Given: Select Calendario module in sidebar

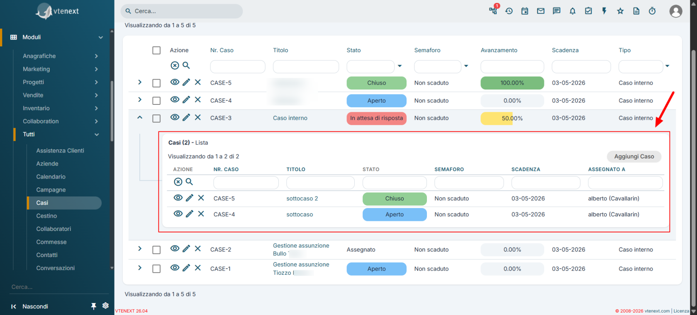Looking at the screenshot, I should (51, 177).
